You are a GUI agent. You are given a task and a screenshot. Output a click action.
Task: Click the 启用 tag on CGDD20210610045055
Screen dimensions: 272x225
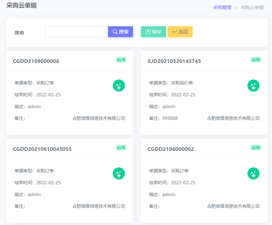point(121,148)
